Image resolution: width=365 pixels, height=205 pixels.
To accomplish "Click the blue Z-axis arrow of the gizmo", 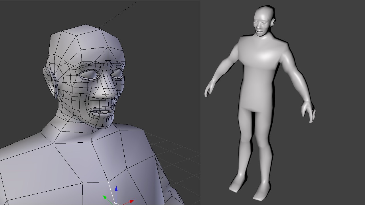I will point(116,189).
